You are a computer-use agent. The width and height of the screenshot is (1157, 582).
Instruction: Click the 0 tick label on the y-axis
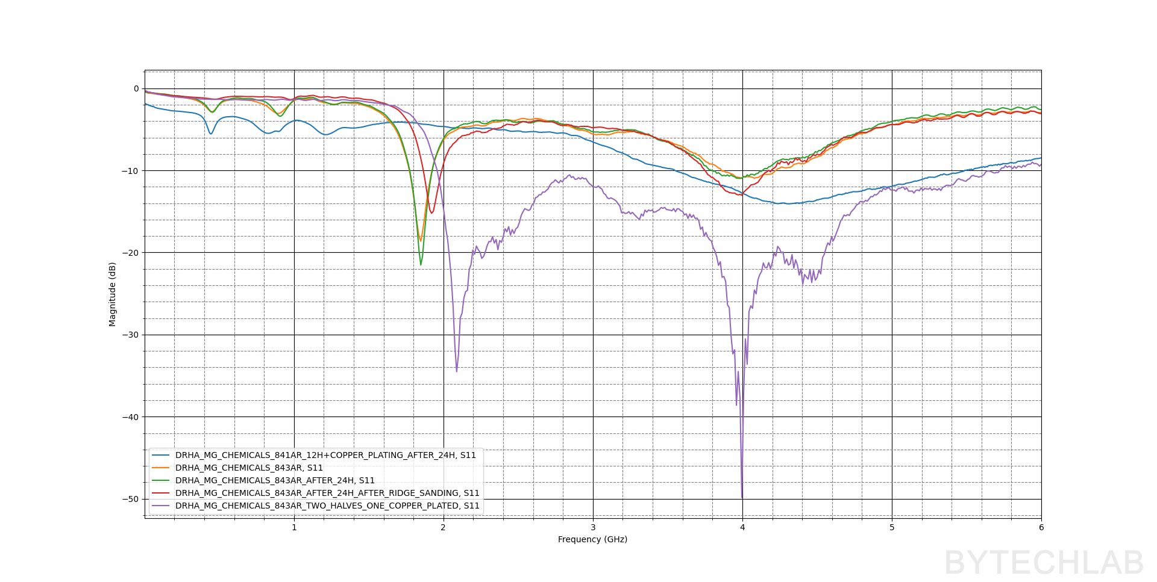click(136, 88)
